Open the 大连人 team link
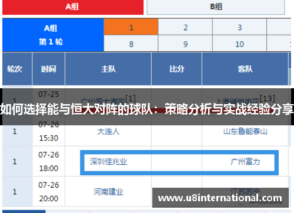The height and width of the screenshot is (213, 294). 108,131
